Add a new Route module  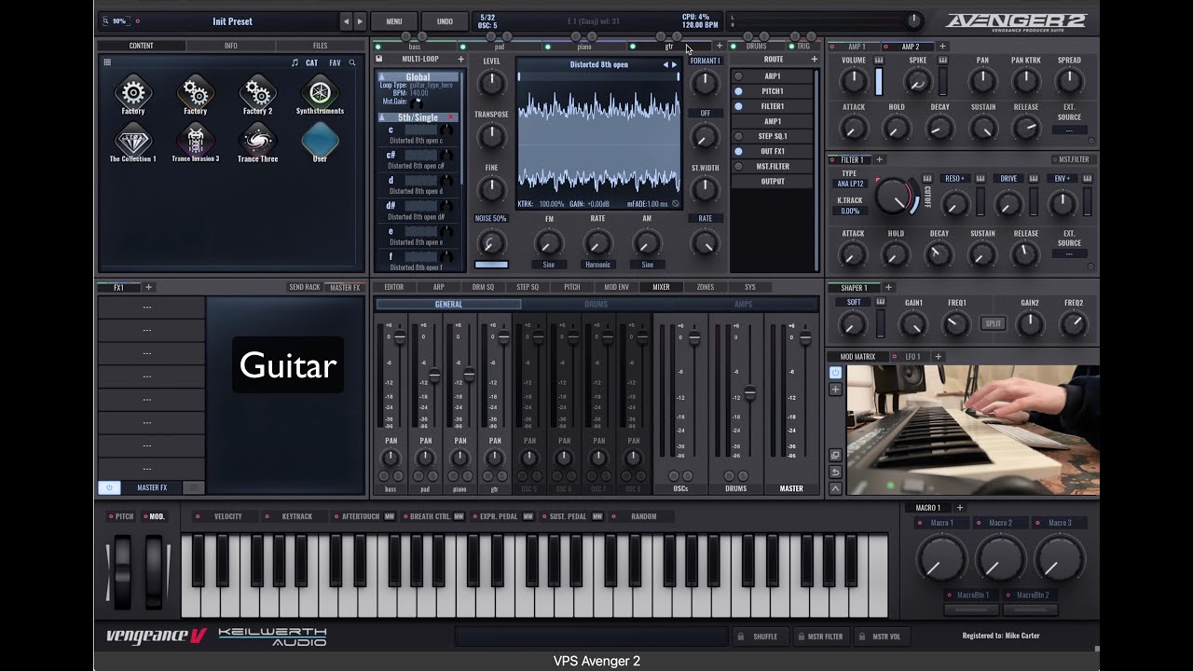tap(814, 59)
